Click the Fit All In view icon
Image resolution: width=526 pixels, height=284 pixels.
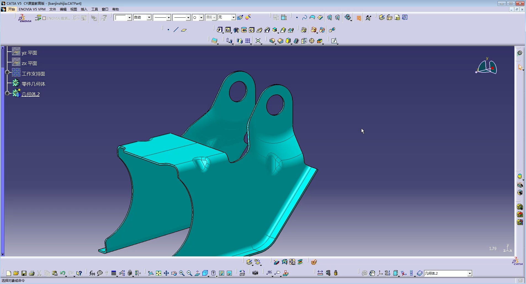pyautogui.click(x=158, y=273)
